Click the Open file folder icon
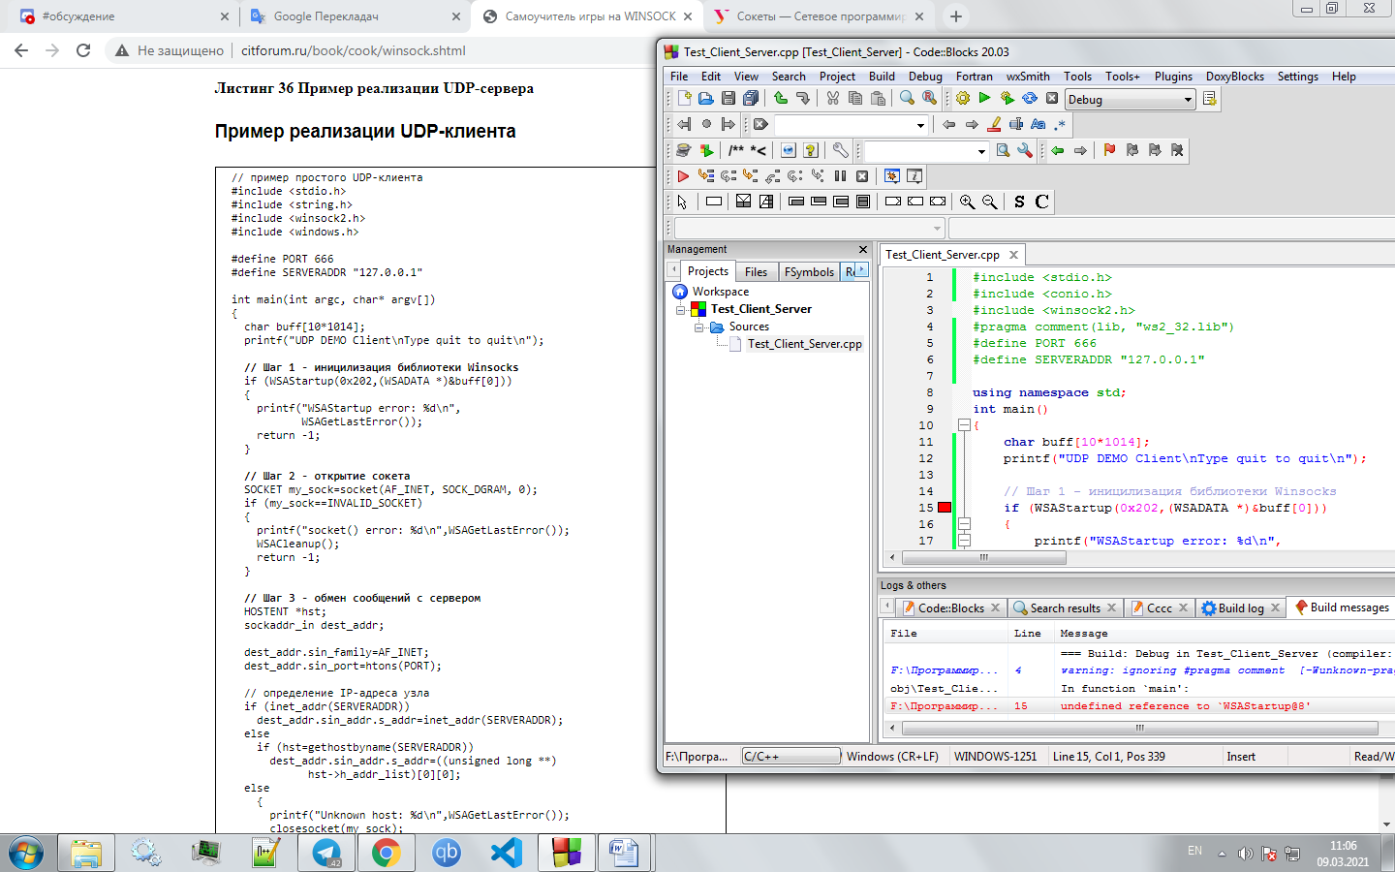The width and height of the screenshot is (1395, 872). click(706, 99)
